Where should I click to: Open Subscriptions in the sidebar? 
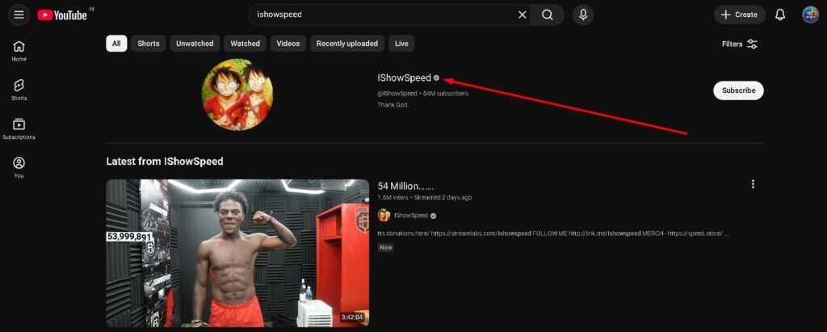19,128
